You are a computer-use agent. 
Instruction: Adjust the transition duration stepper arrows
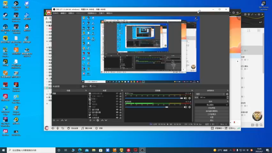click(227, 98)
